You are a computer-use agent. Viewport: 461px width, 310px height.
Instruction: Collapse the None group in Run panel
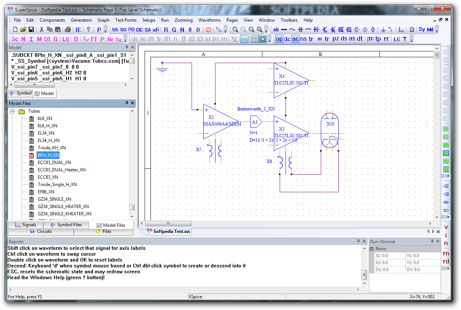tap(372, 249)
